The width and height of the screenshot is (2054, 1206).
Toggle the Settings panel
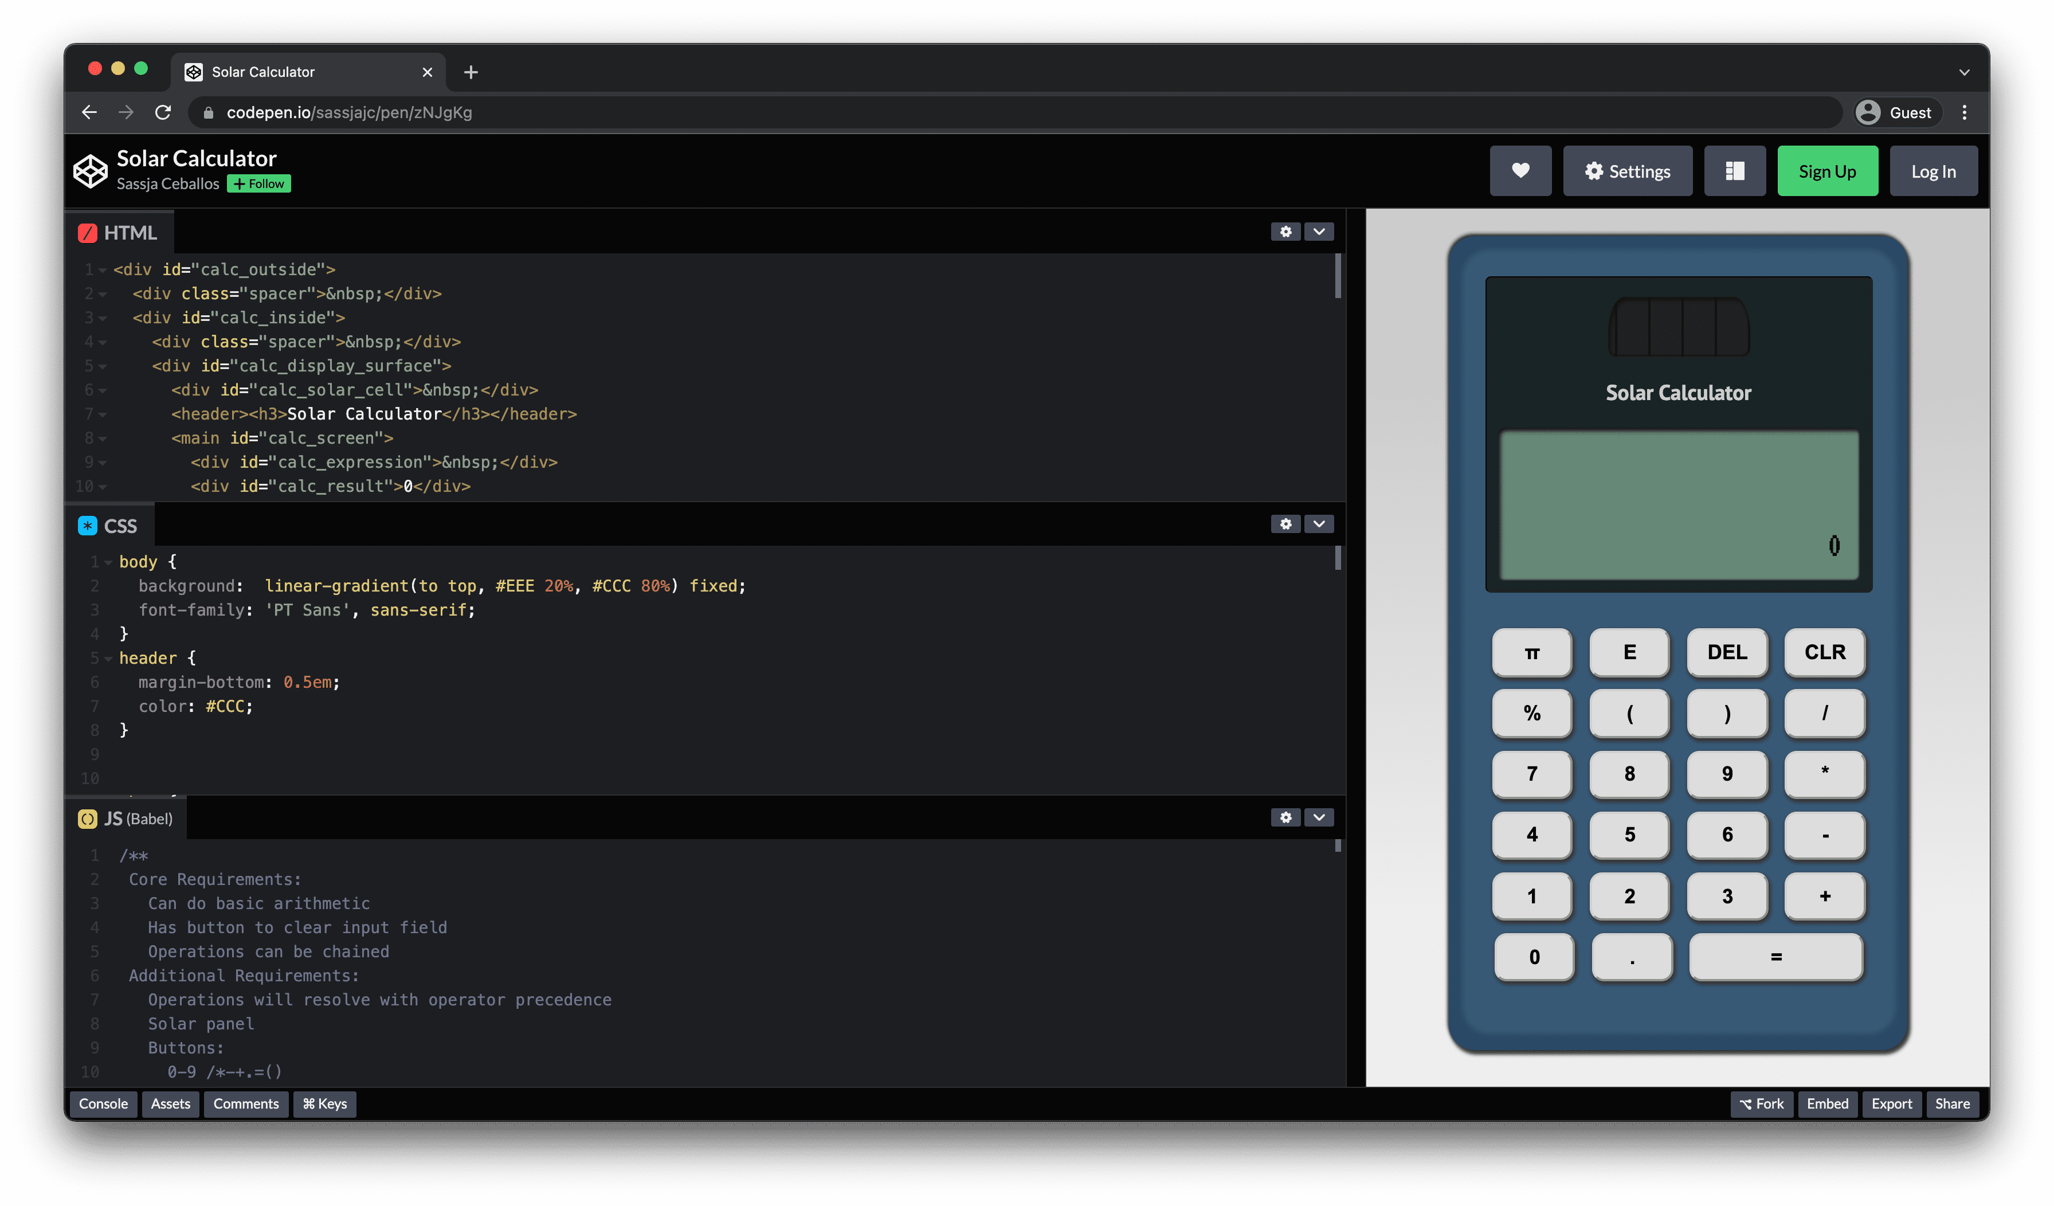click(1628, 170)
